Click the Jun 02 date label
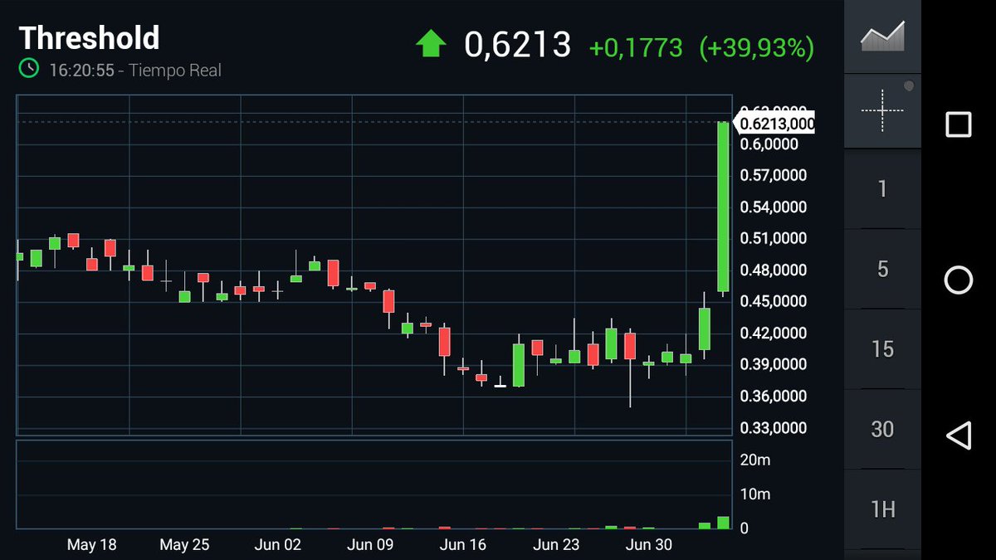The height and width of the screenshot is (560, 996). [277, 545]
